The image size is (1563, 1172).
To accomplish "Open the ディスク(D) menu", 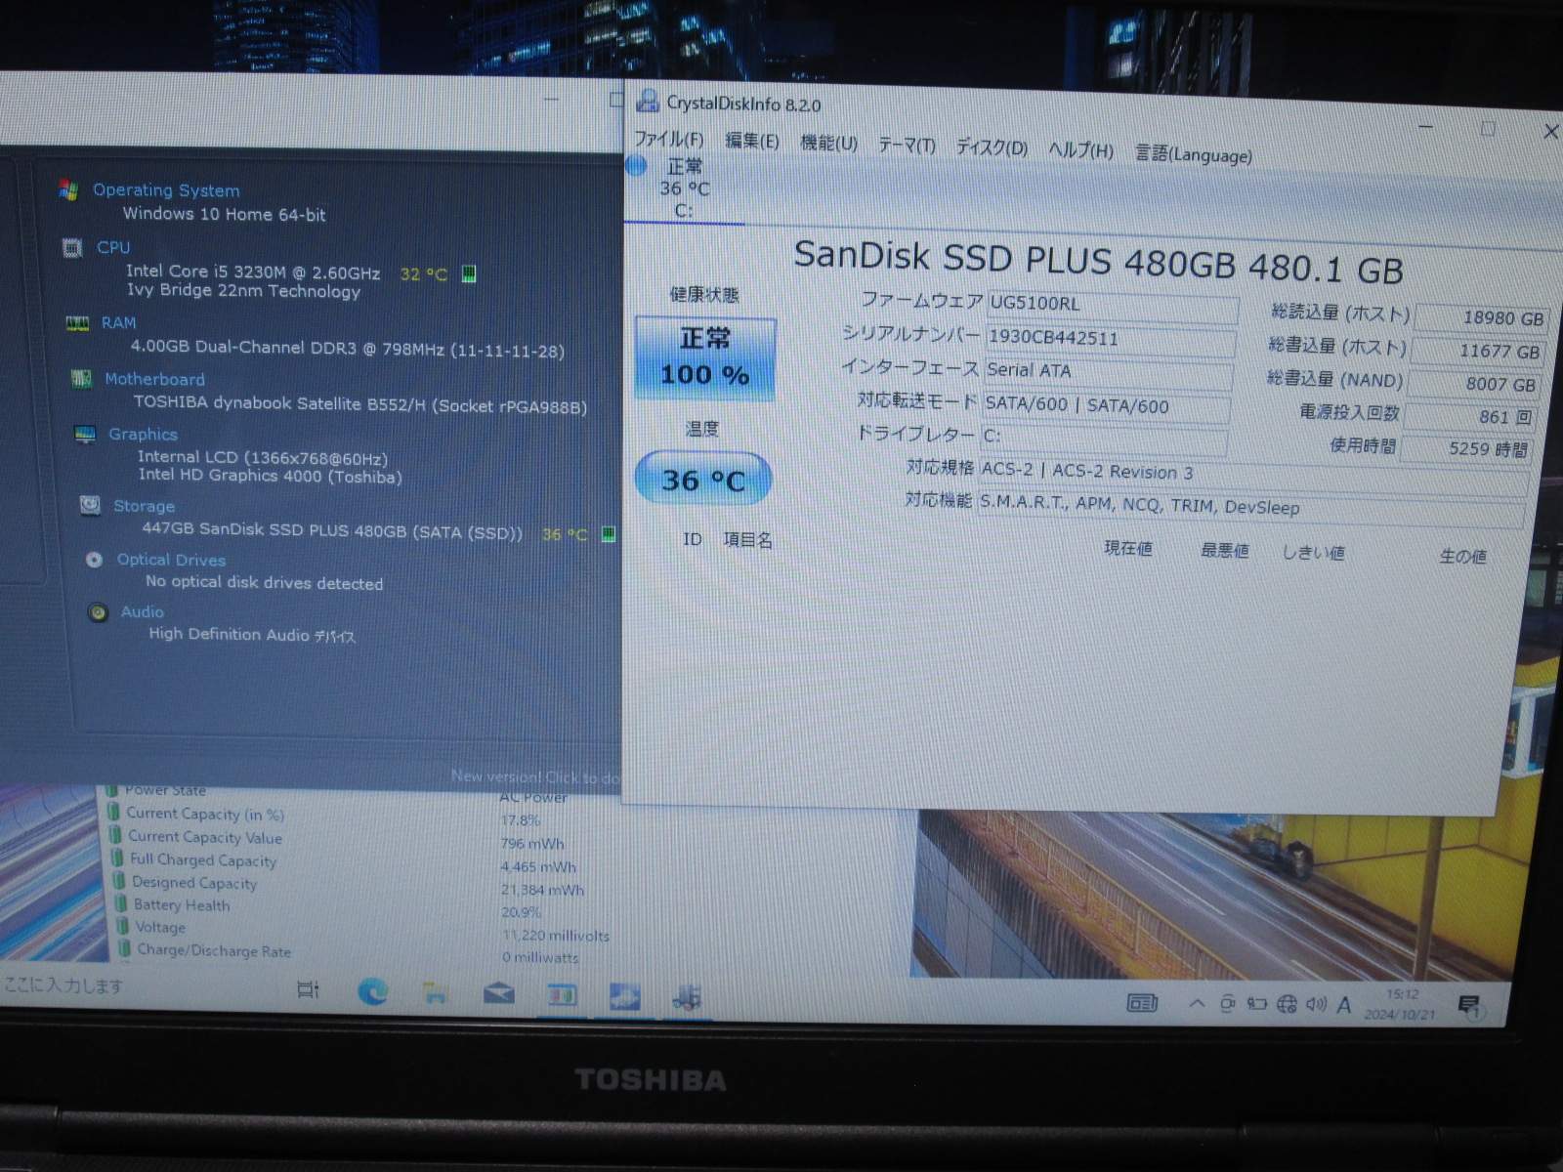I will point(992,147).
